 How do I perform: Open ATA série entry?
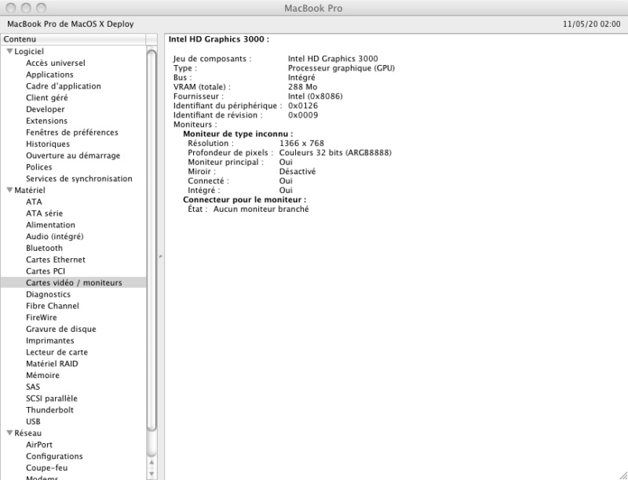pyautogui.click(x=45, y=213)
